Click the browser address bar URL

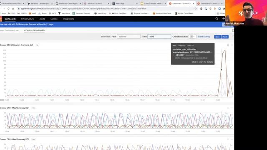(x=83, y=8)
